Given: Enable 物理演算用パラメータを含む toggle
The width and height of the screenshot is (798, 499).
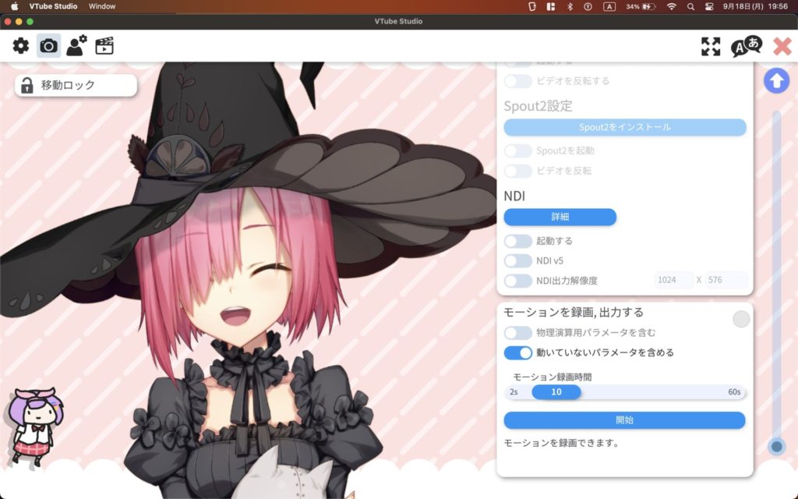Looking at the screenshot, I should [x=517, y=333].
